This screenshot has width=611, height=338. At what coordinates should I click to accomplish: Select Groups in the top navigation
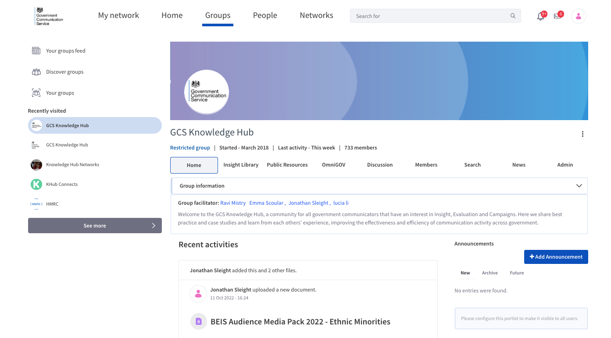click(x=218, y=15)
